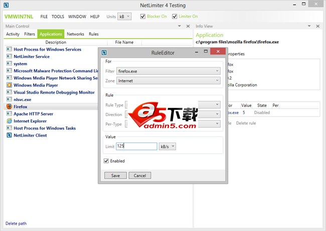Click Host Process for Windows Tasks icon
The height and width of the screenshot is (231, 326).
pyautogui.click(x=9, y=128)
